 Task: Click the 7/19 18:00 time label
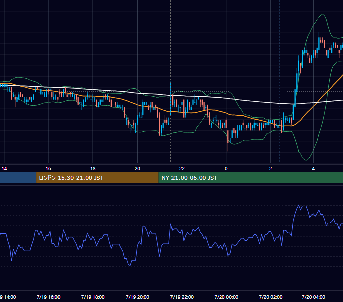[93, 297]
